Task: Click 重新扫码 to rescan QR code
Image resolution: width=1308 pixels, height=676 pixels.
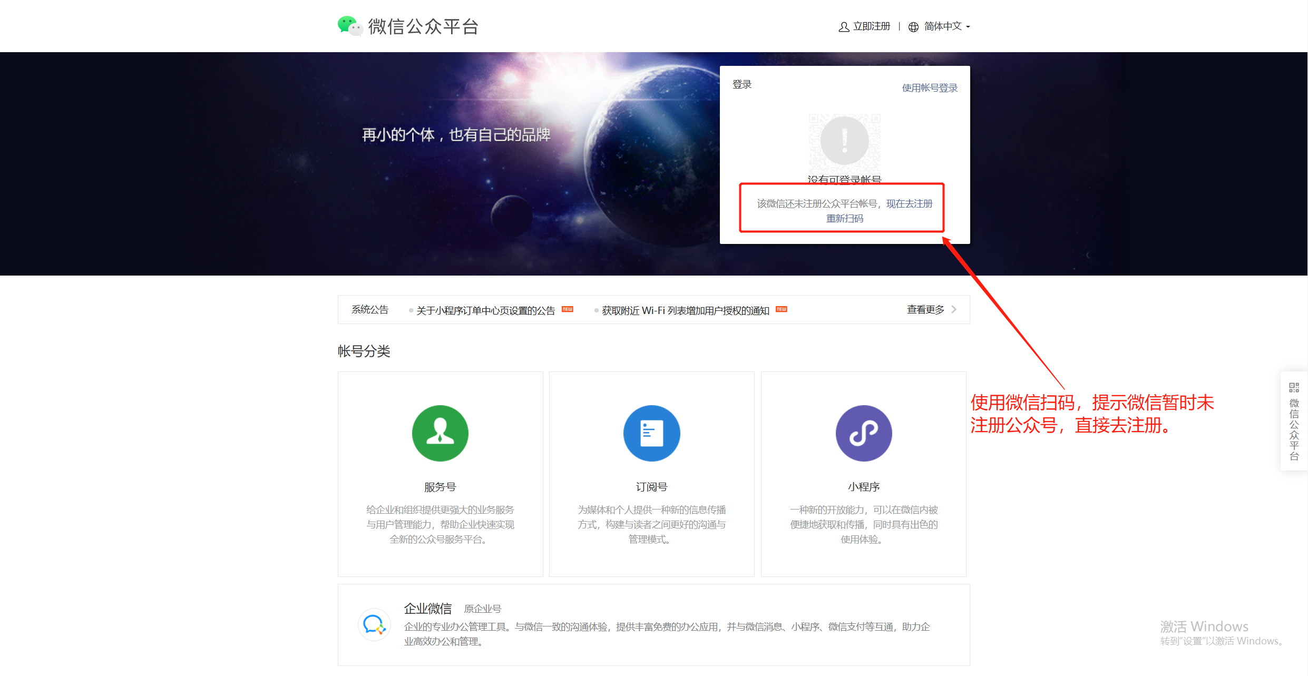Action: coord(844,219)
